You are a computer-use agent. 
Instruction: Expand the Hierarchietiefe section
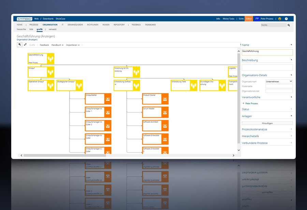291,136
